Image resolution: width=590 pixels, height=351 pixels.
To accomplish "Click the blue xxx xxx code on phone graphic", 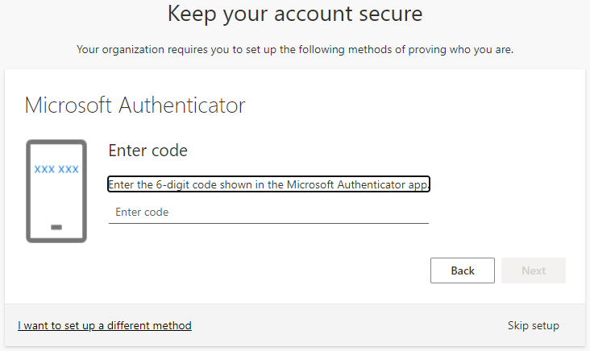I will point(56,170).
